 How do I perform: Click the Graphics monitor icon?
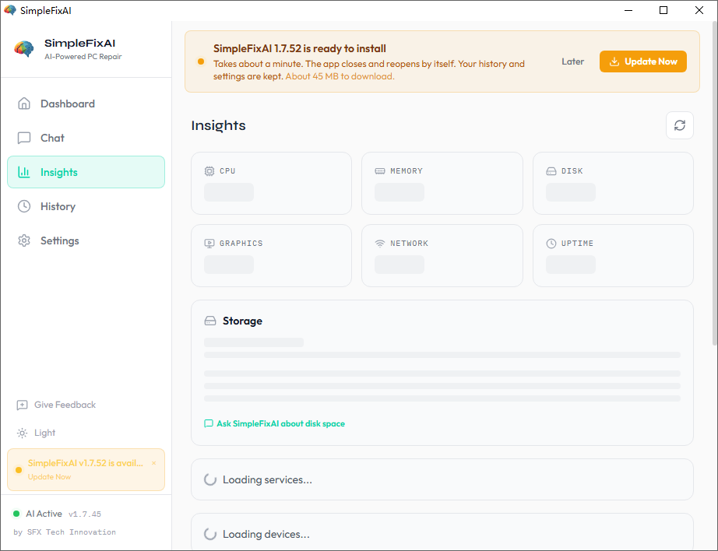pos(209,244)
